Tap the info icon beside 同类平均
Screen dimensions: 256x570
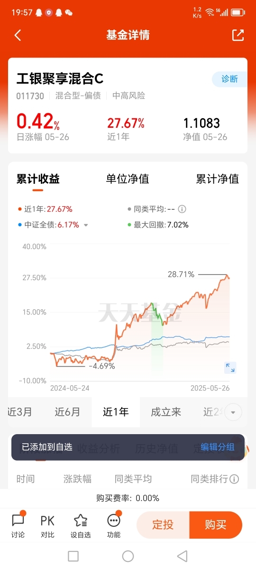pyautogui.click(x=182, y=209)
